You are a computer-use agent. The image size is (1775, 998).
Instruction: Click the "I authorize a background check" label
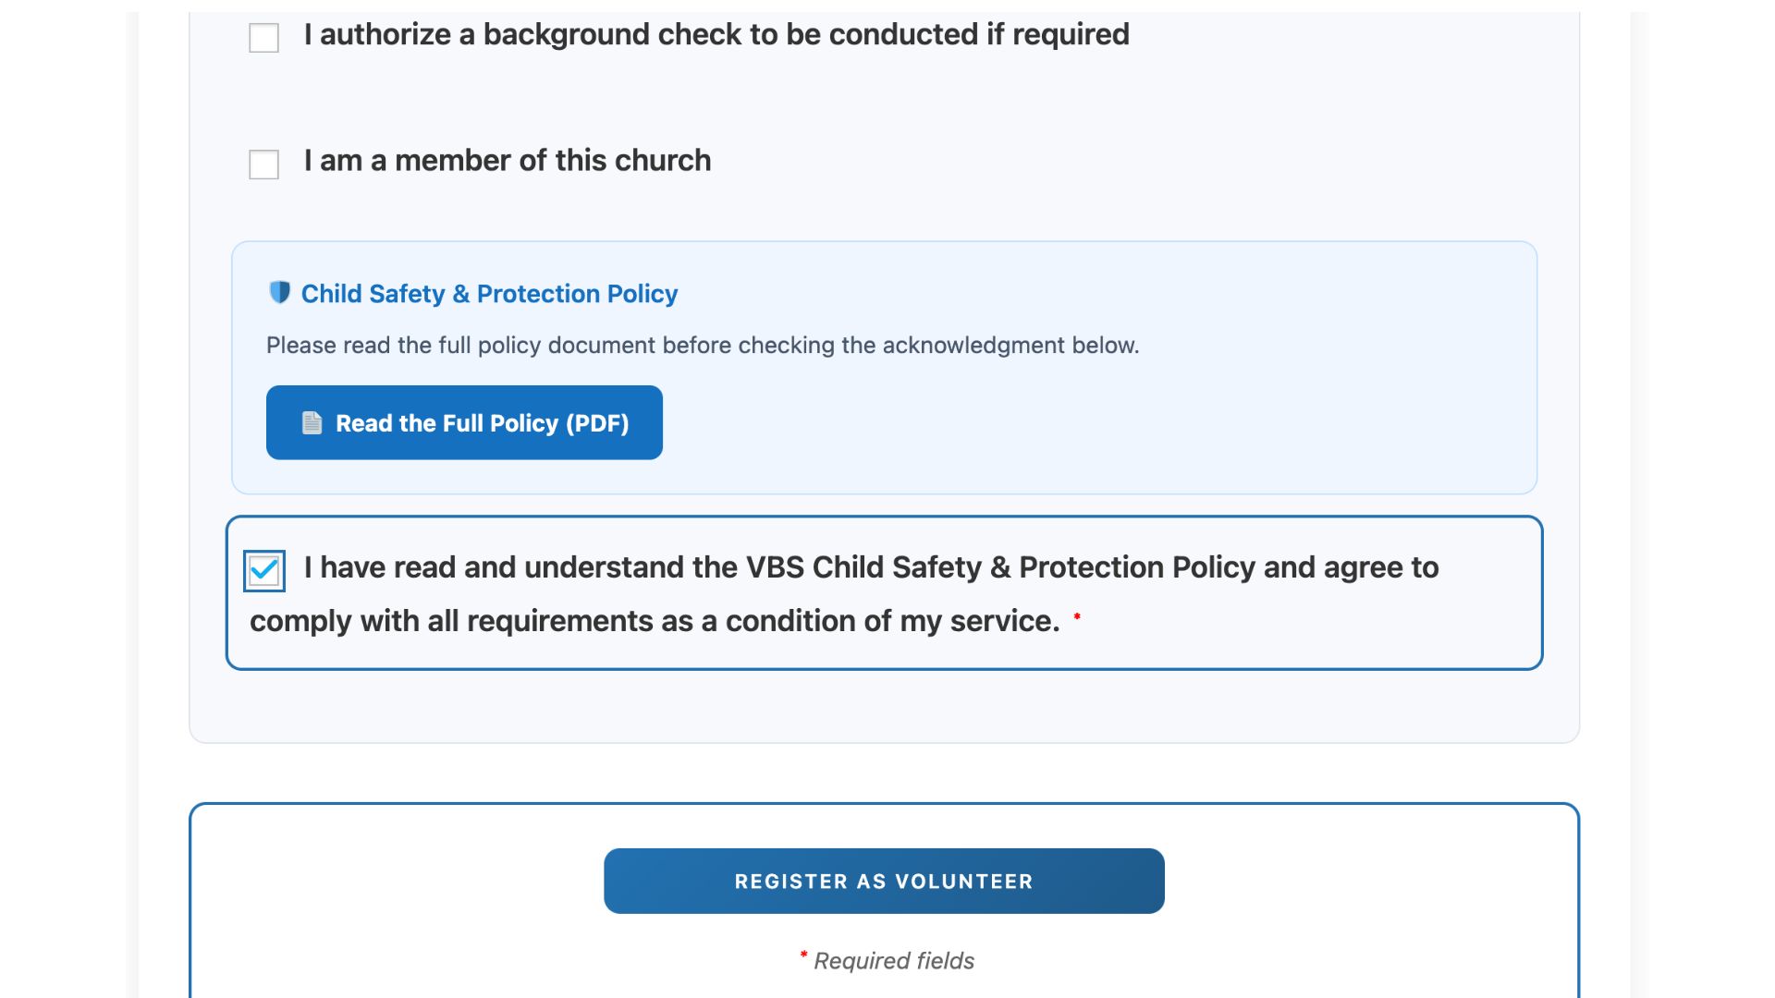tap(716, 35)
